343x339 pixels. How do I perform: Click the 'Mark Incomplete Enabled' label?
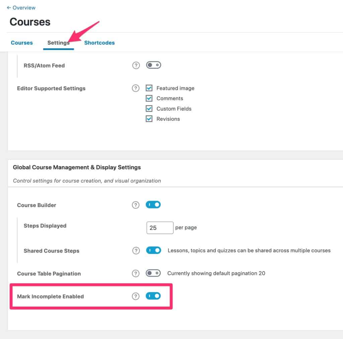coord(50,296)
